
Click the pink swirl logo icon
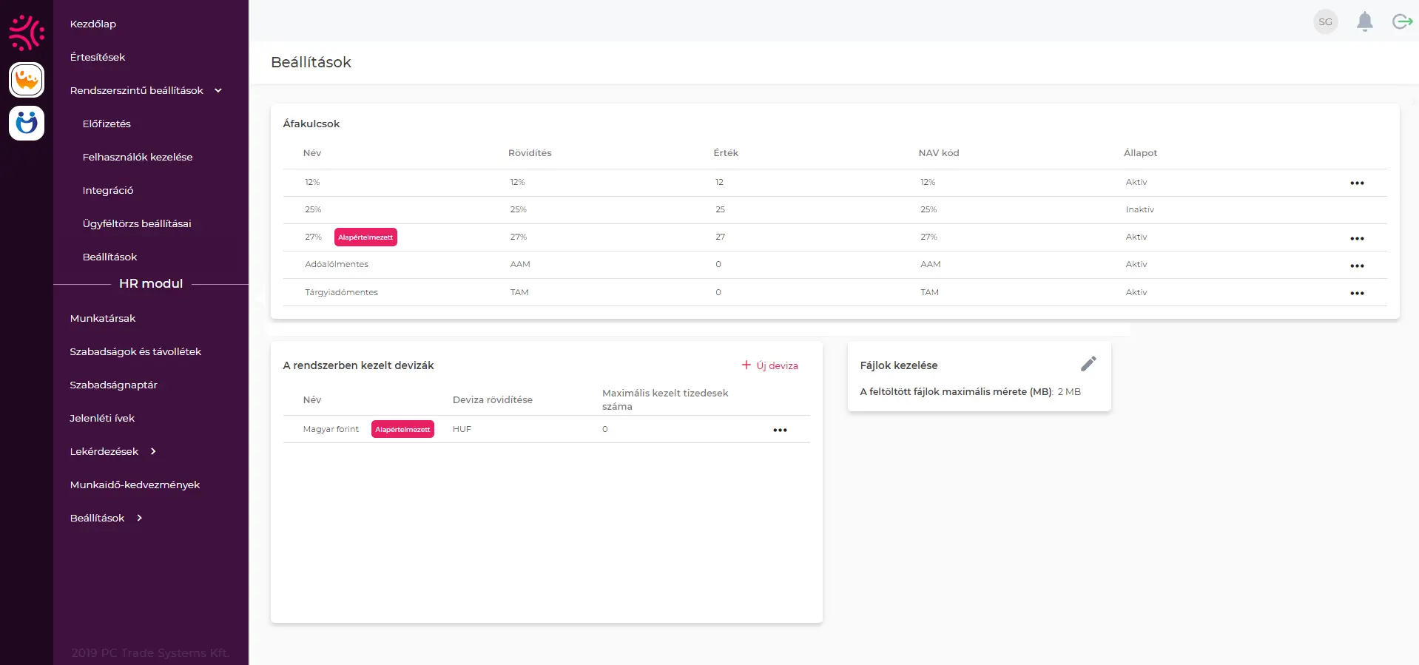pyautogui.click(x=27, y=32)
